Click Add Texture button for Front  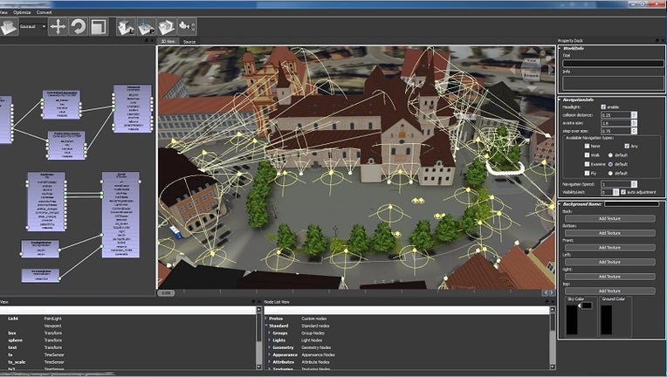(x=609, y=247)
